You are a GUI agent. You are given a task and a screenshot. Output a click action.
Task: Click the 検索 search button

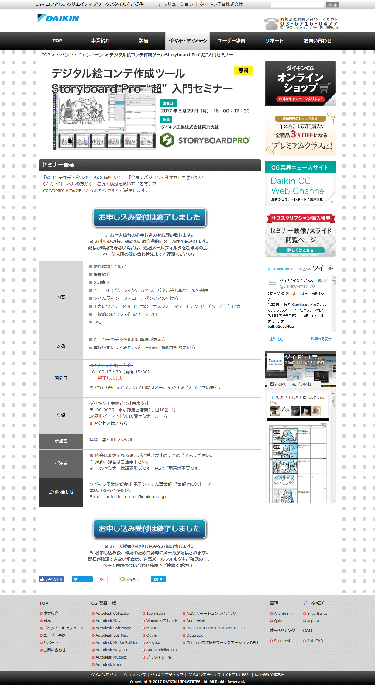pos(332,5)
